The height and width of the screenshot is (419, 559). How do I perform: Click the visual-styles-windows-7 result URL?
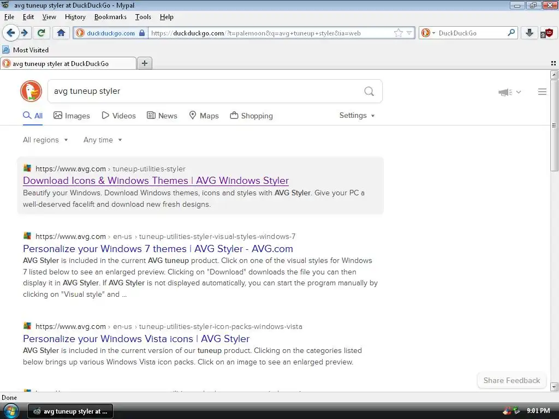[x=165, y=237]
